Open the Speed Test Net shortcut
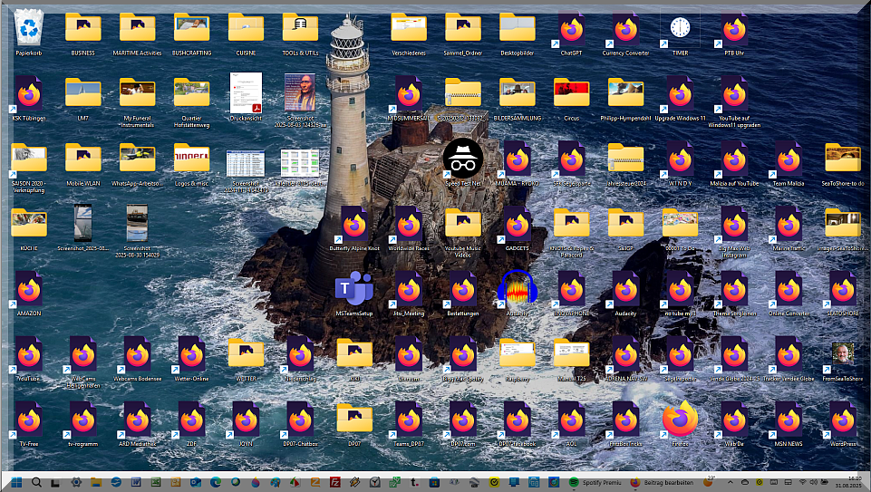The image size is (871, 492). (x=462, y=158)
